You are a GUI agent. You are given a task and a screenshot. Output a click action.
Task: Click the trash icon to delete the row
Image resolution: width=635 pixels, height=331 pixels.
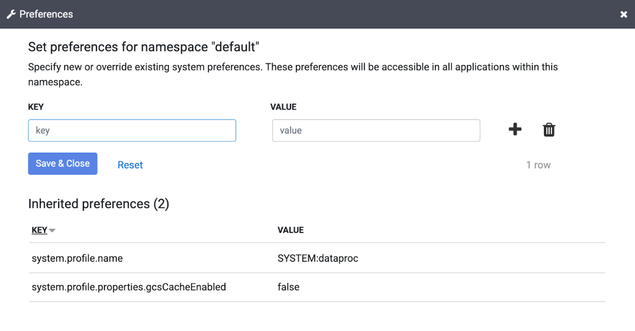pos(549,129)
